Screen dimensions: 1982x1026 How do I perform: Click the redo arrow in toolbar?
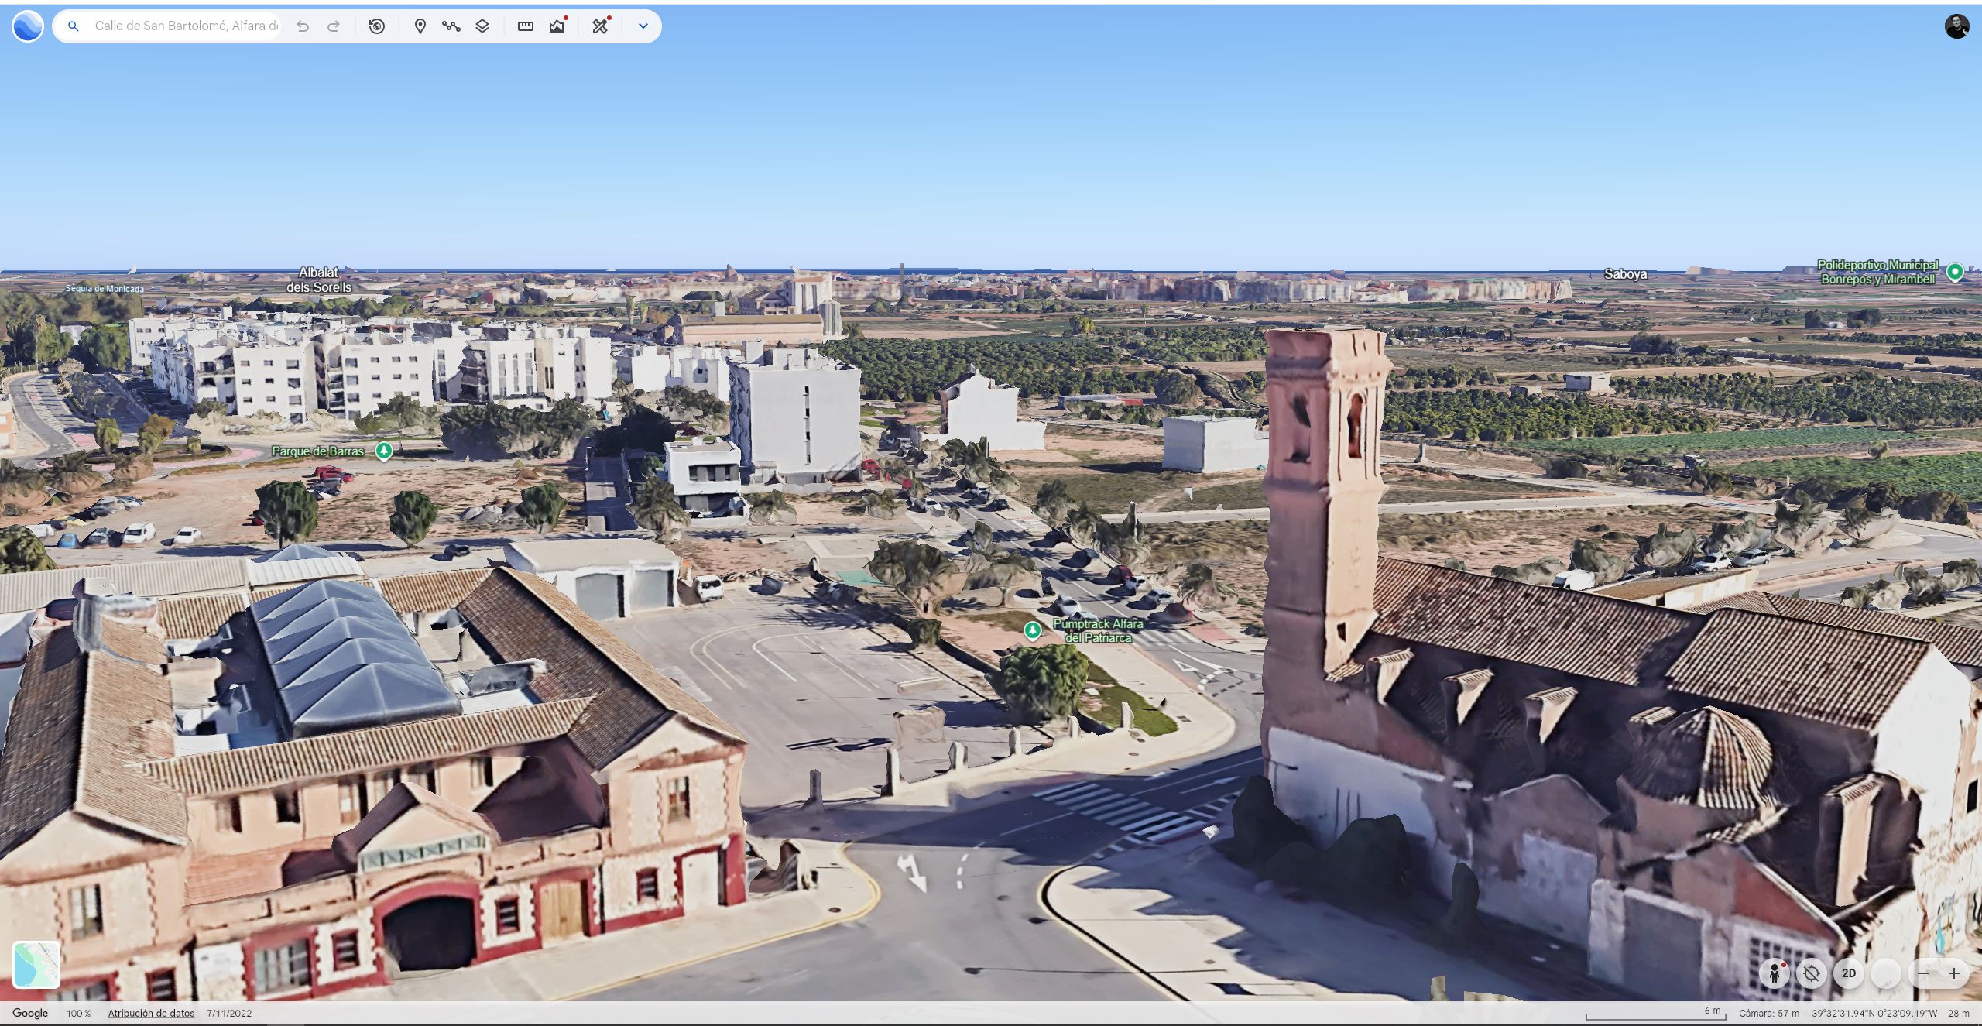334,26
